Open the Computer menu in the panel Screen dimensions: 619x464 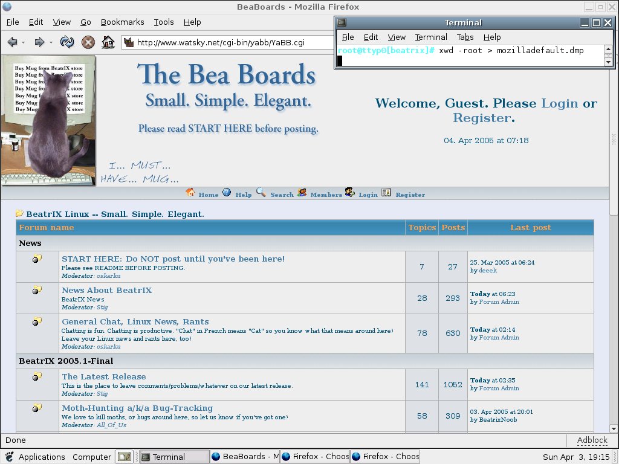(x=92, y=457)
